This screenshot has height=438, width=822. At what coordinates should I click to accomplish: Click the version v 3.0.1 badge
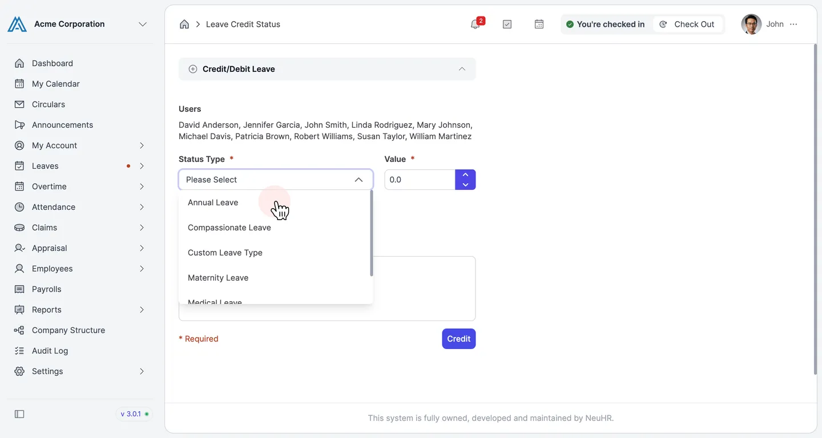(134, 414)
